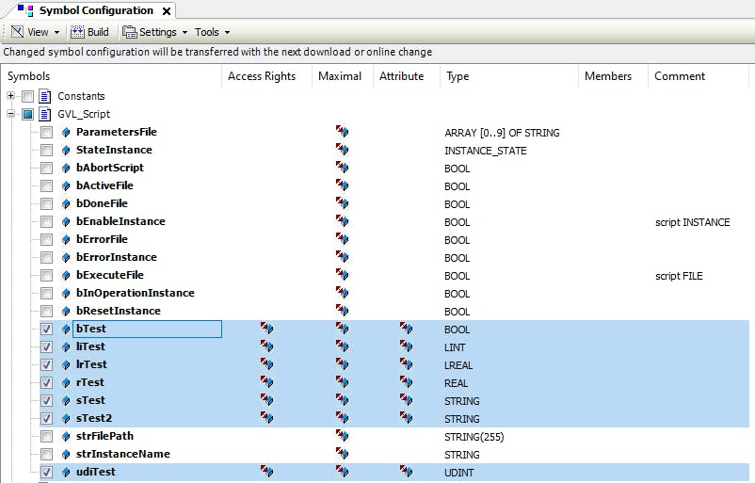The image size is (755, 483).
Task: Click the 'script FILE' comment cell
Action: click(679, 276)
